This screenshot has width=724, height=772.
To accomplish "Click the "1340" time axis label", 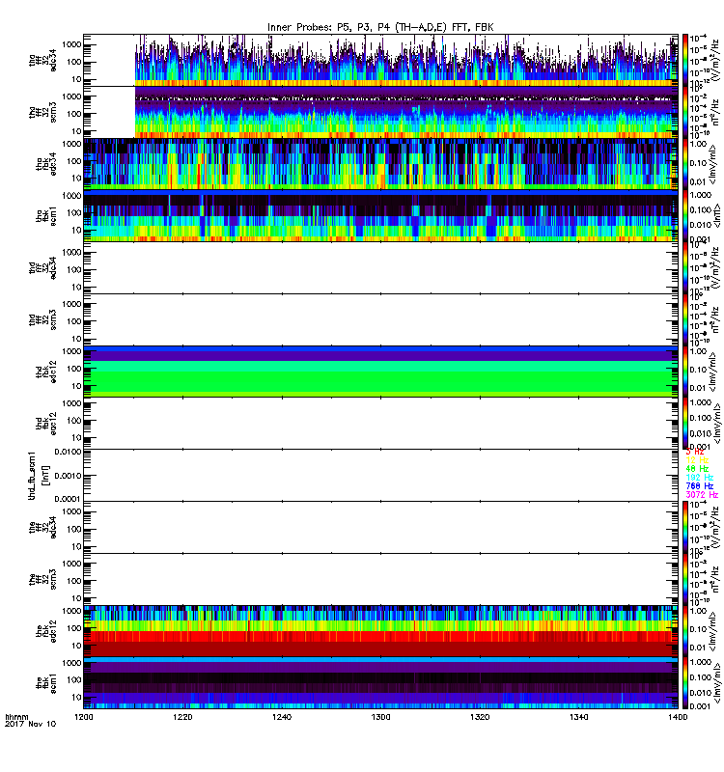I will point(578,717).
